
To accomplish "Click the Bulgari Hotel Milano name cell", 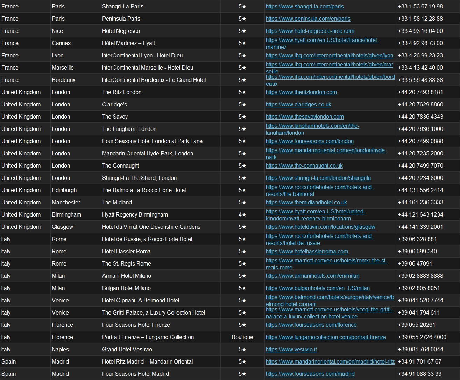I will [161, 288].
